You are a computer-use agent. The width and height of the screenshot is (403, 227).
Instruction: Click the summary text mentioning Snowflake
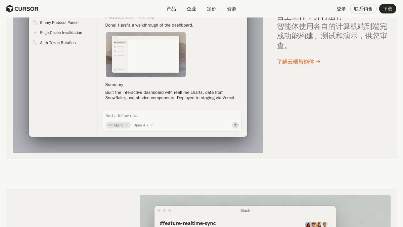pos(170,95)
